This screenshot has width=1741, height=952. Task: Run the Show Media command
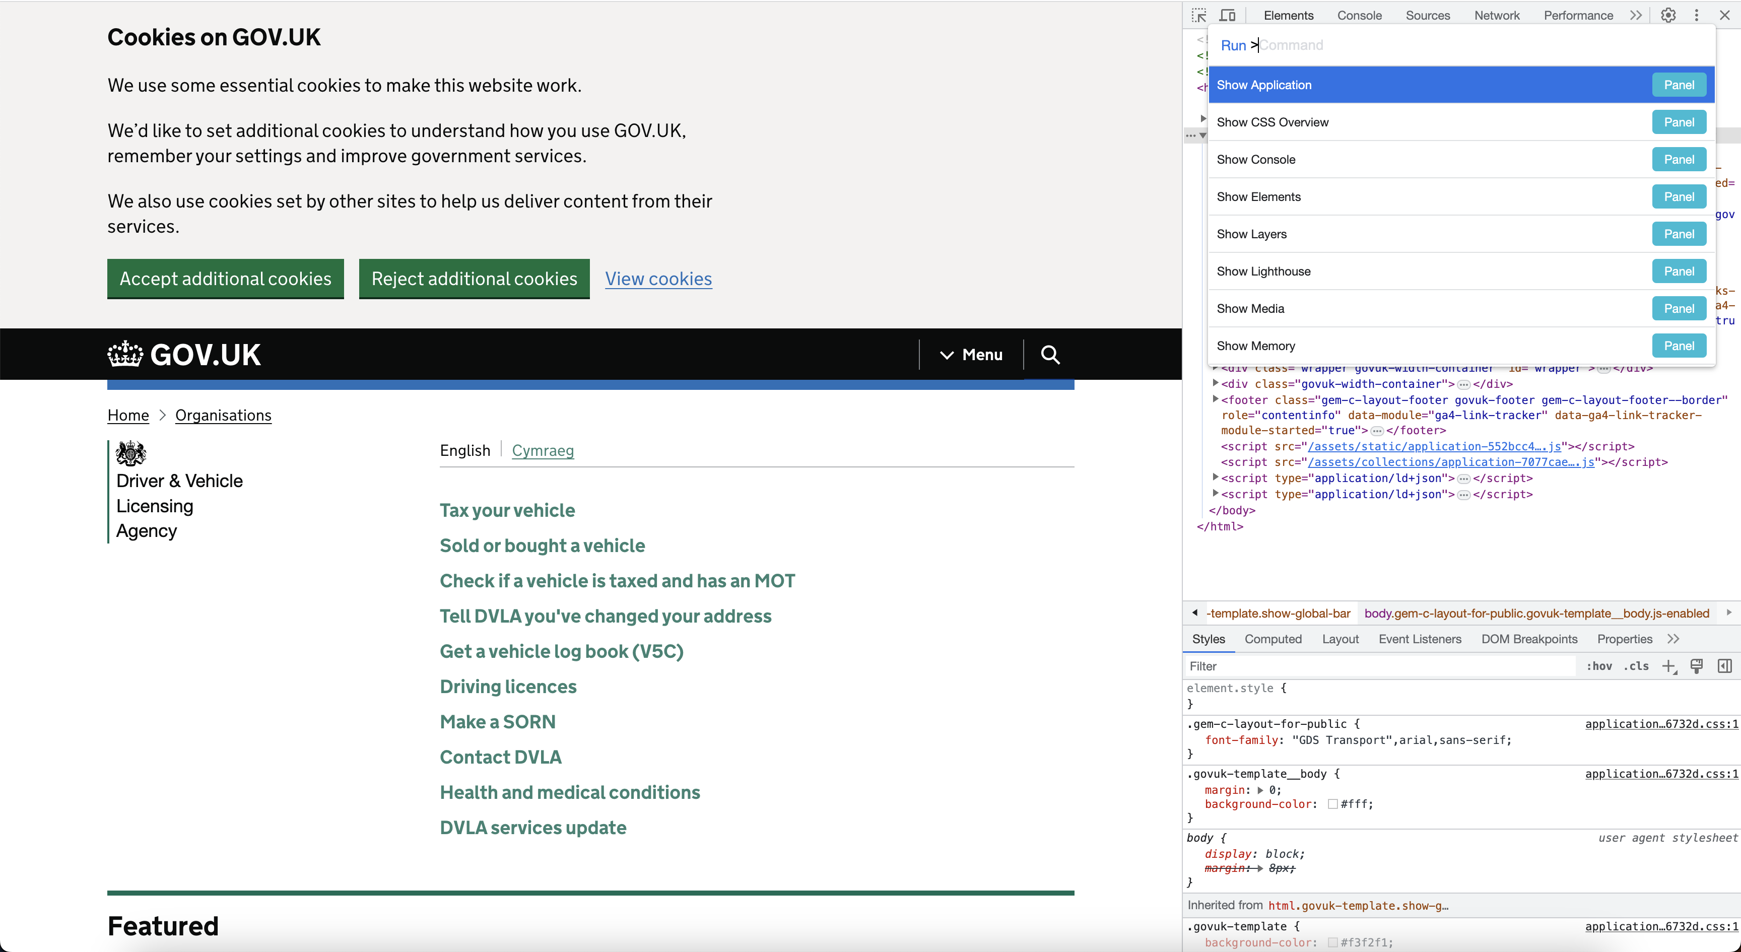[x=1461, y=308]
